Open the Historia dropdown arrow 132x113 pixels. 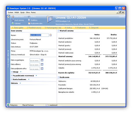coord(20,83)
